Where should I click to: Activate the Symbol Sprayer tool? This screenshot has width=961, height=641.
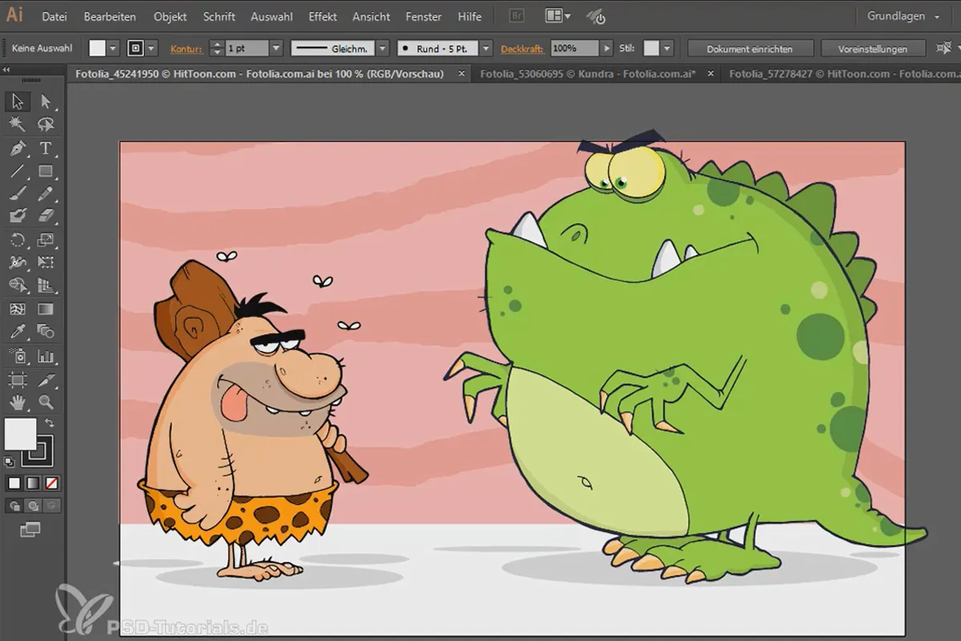[x=18, y=356]
